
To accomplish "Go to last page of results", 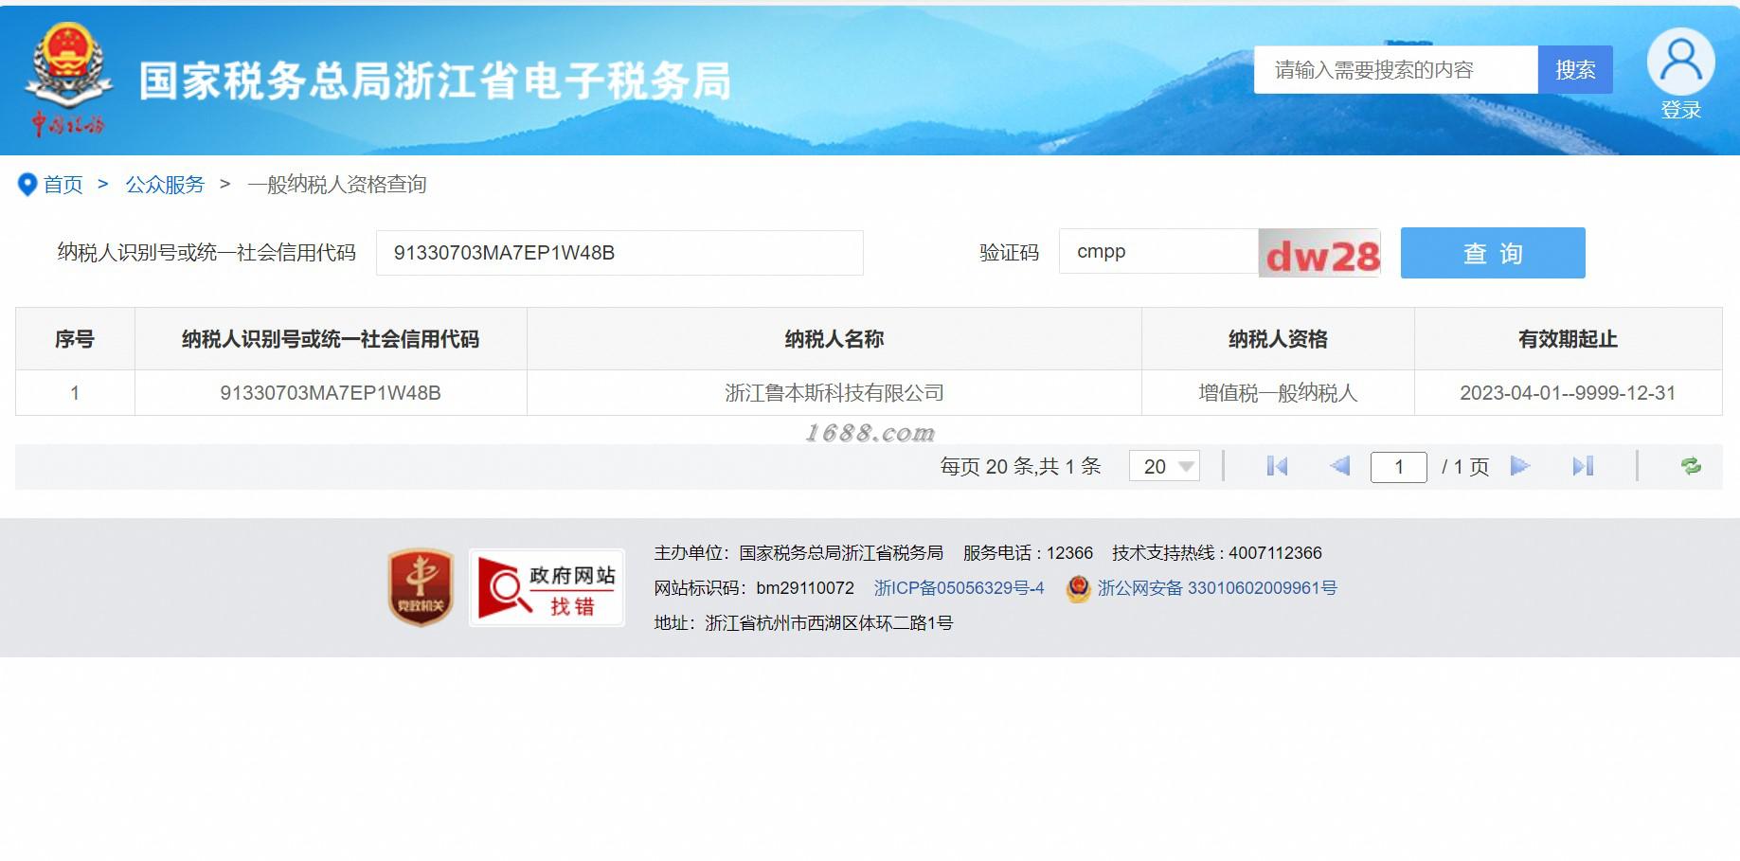I will (x=1583, y=466).
